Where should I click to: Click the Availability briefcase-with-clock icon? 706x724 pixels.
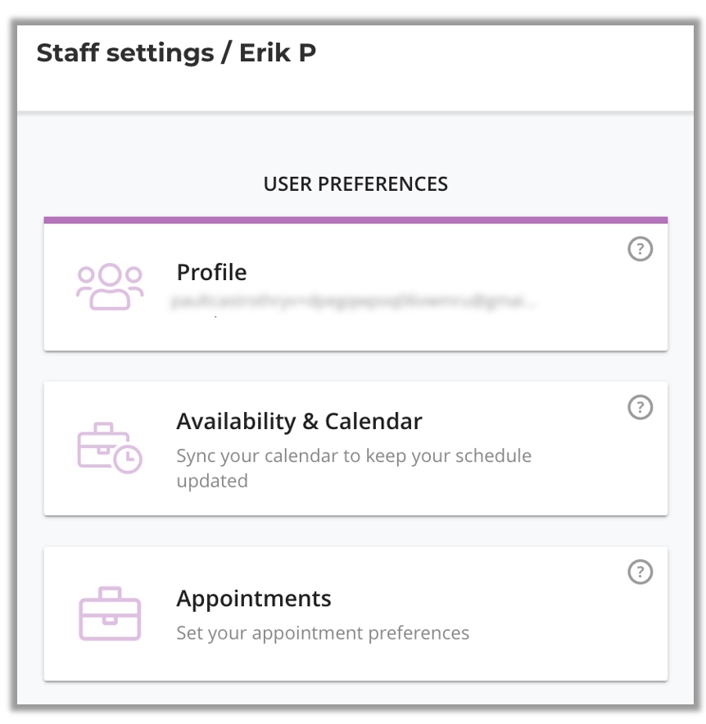(110, 448)
